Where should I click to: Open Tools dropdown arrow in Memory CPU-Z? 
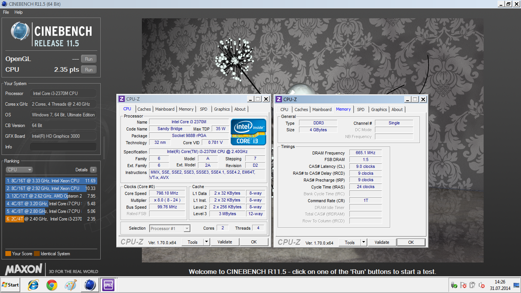[363, 242]
